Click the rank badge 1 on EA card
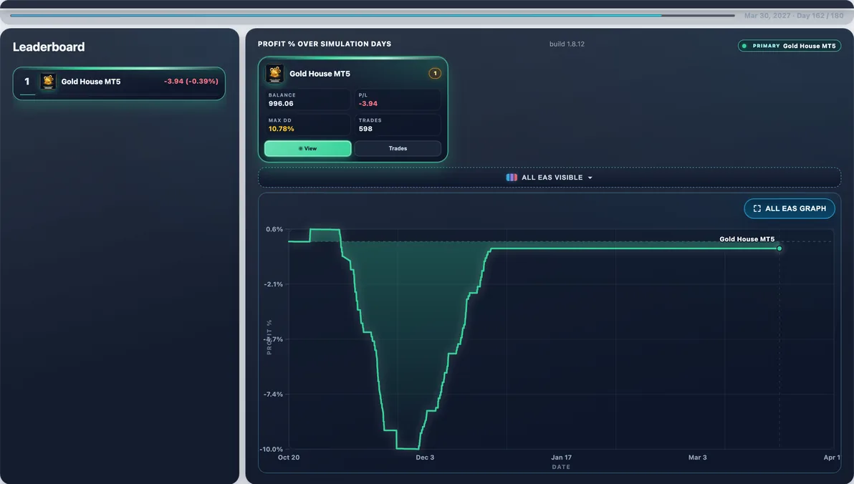Image resolution: width=854 pixels, height=484 pixels. (x=435, y=74)
